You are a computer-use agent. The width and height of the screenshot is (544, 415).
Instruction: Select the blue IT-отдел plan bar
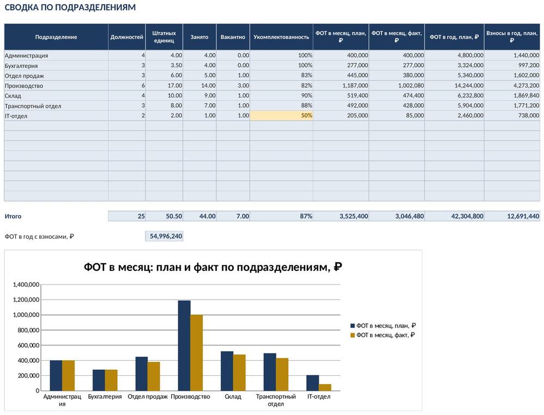313,383
